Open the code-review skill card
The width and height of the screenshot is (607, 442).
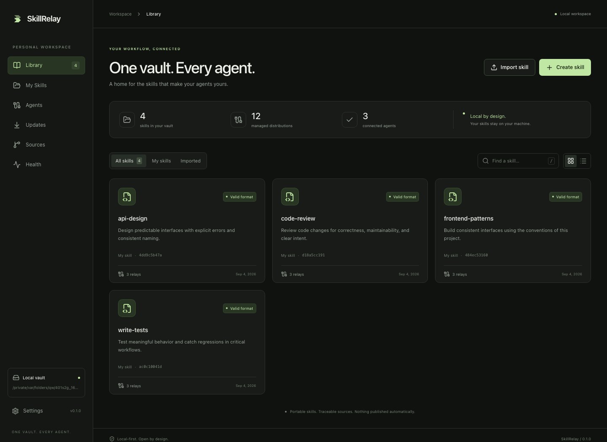coord(350,231)
